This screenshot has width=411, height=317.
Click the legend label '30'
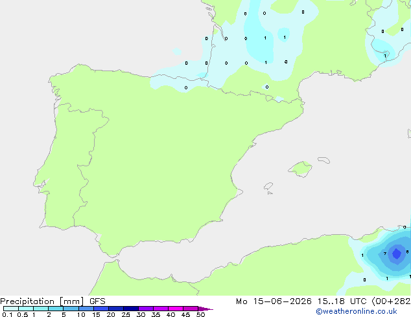141,314
